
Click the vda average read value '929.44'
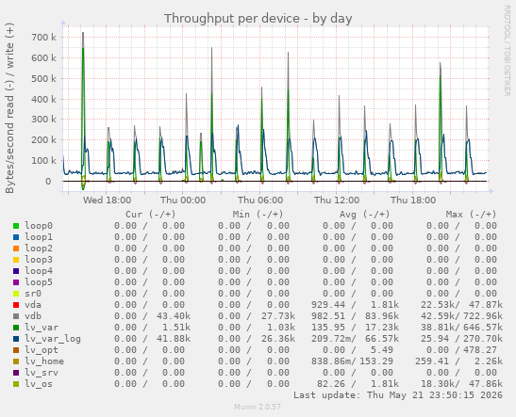[x=328, y=305]
